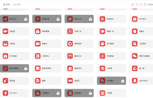Open the 超级海报 poster app

point(79,44)
